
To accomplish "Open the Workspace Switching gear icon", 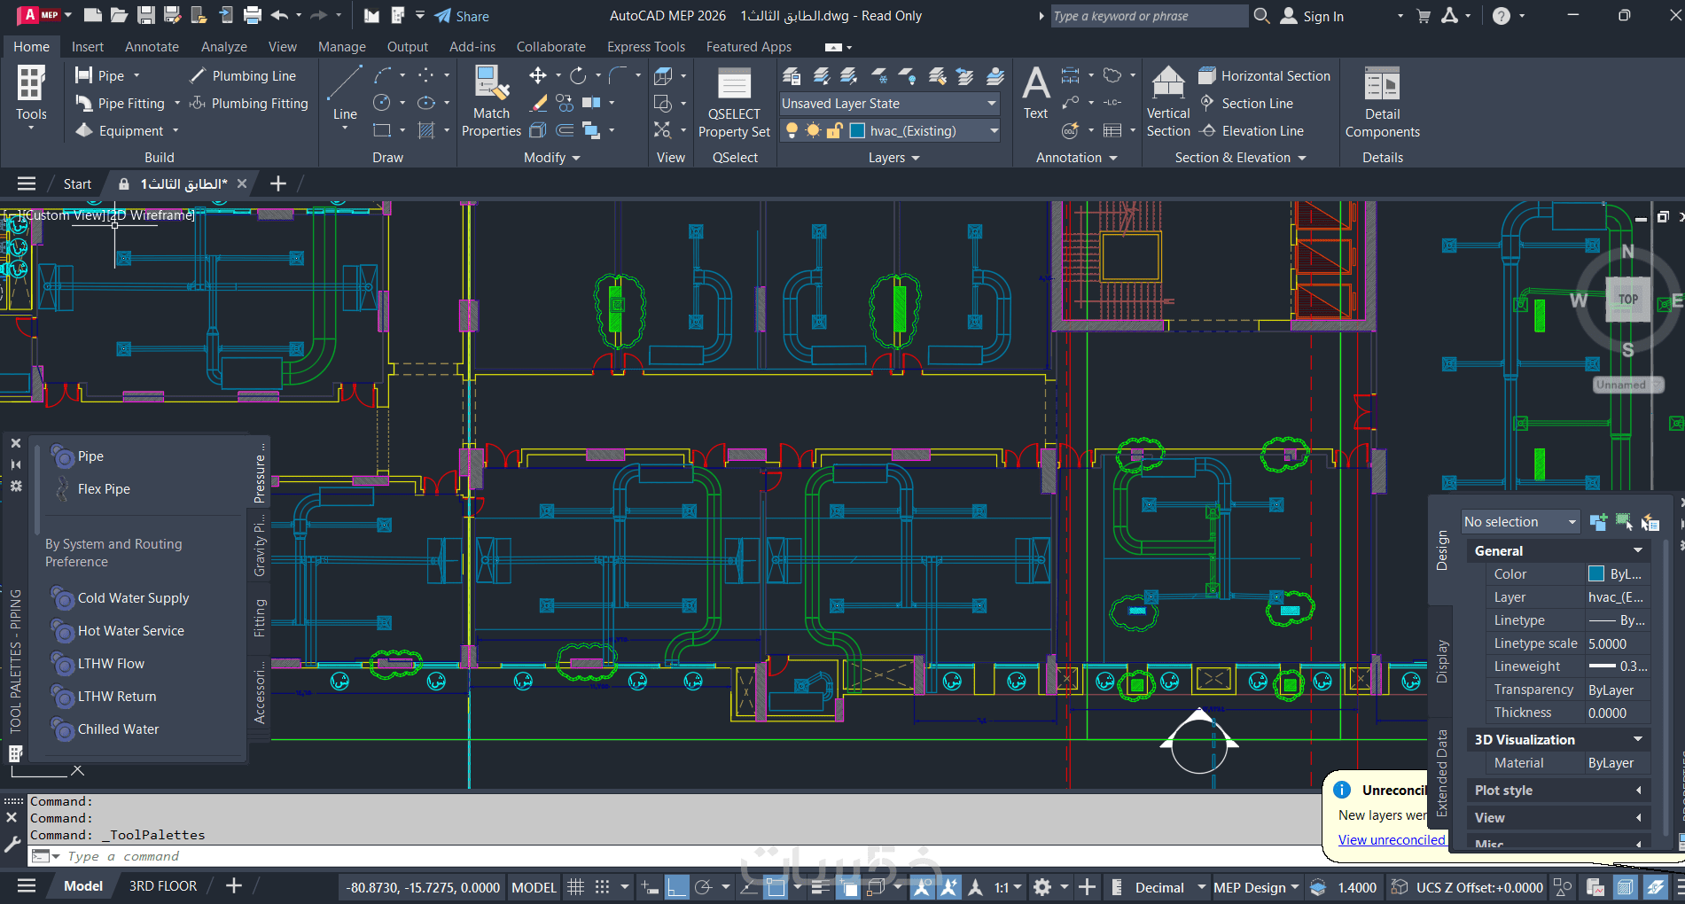I will 1042,886.
